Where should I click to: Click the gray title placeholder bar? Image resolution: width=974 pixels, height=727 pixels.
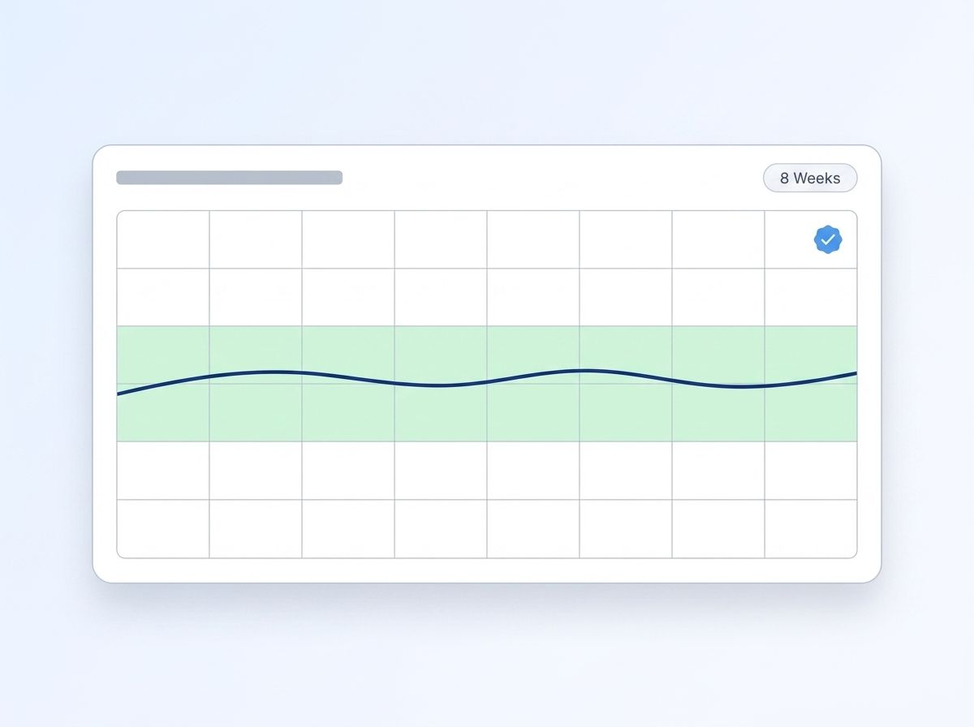pos(229,178)
